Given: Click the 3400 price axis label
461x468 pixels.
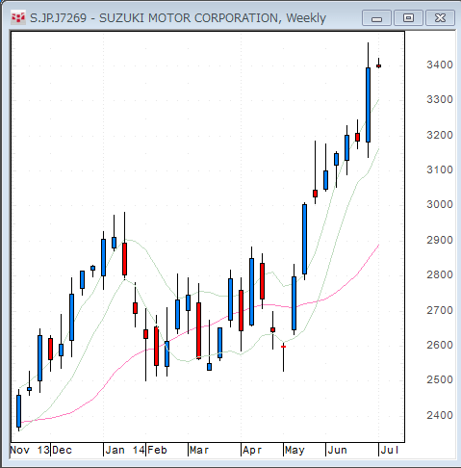Looking at the screenshot, I should pos(440,65).
